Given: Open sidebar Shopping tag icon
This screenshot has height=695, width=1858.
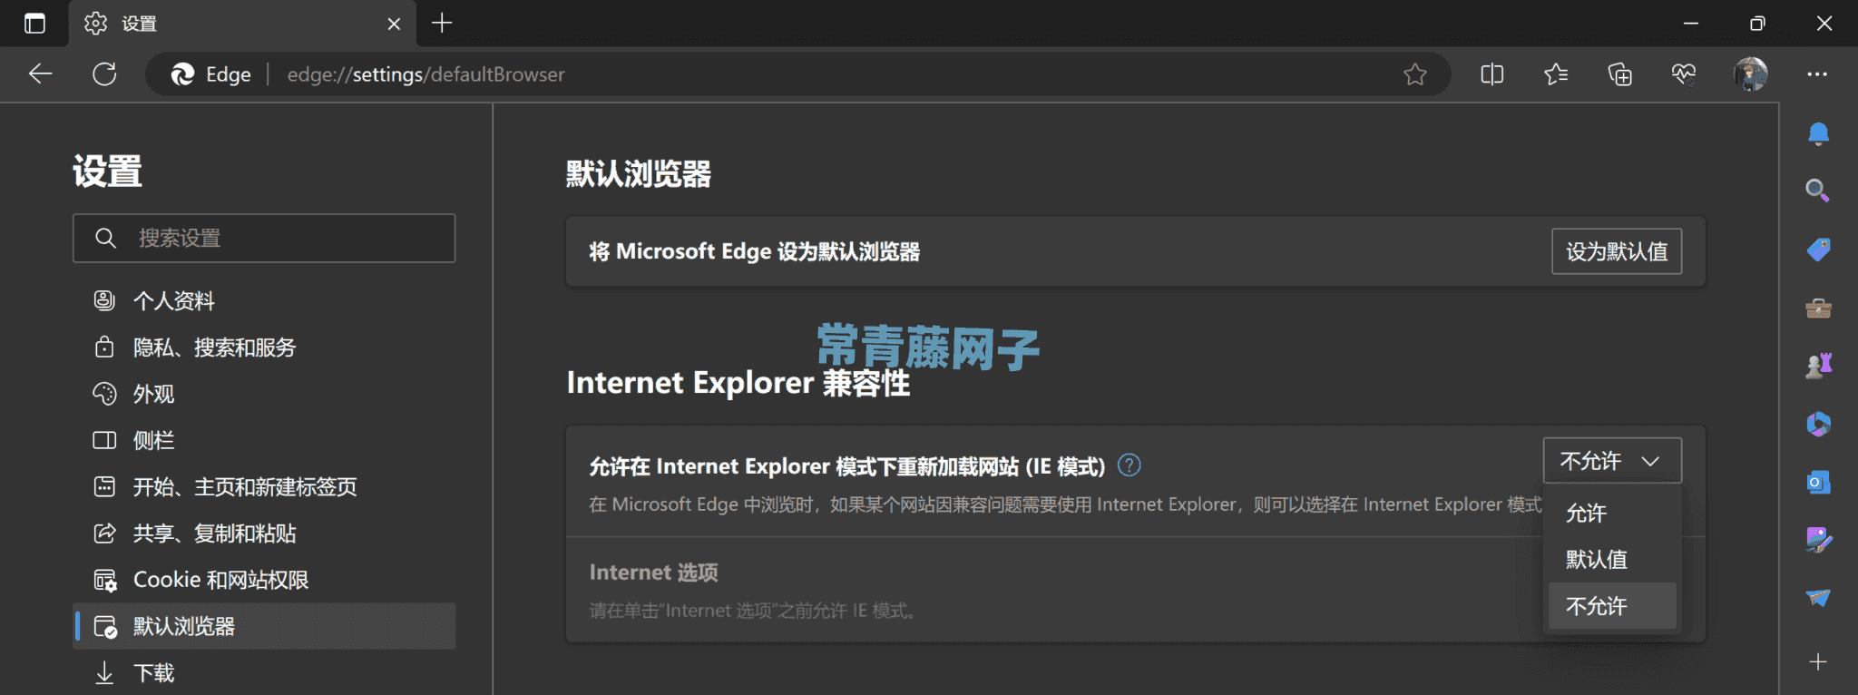Looking at the screenshot, I should point(1818,249).
